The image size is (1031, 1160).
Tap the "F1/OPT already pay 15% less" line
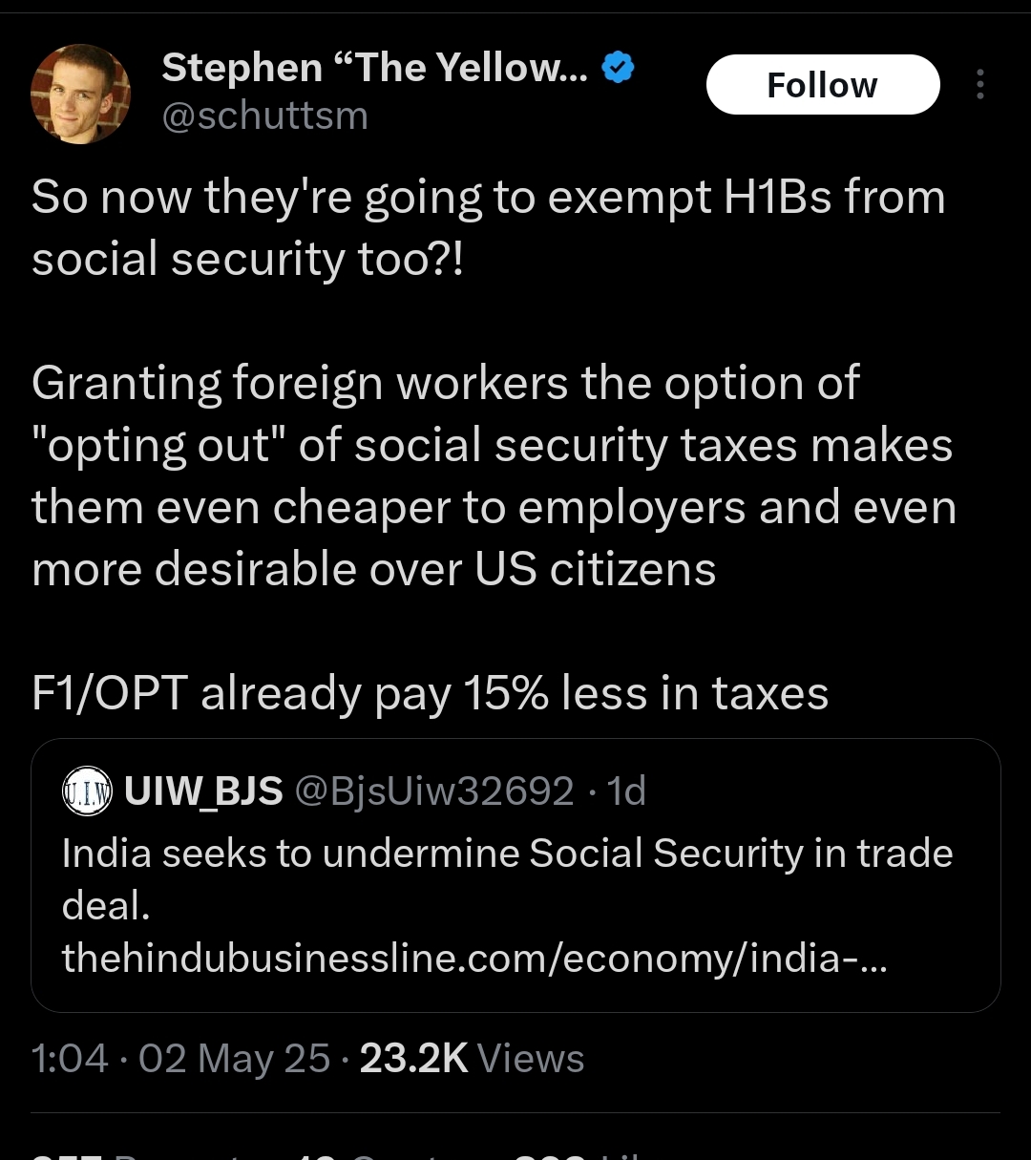[x=430, y=693]
